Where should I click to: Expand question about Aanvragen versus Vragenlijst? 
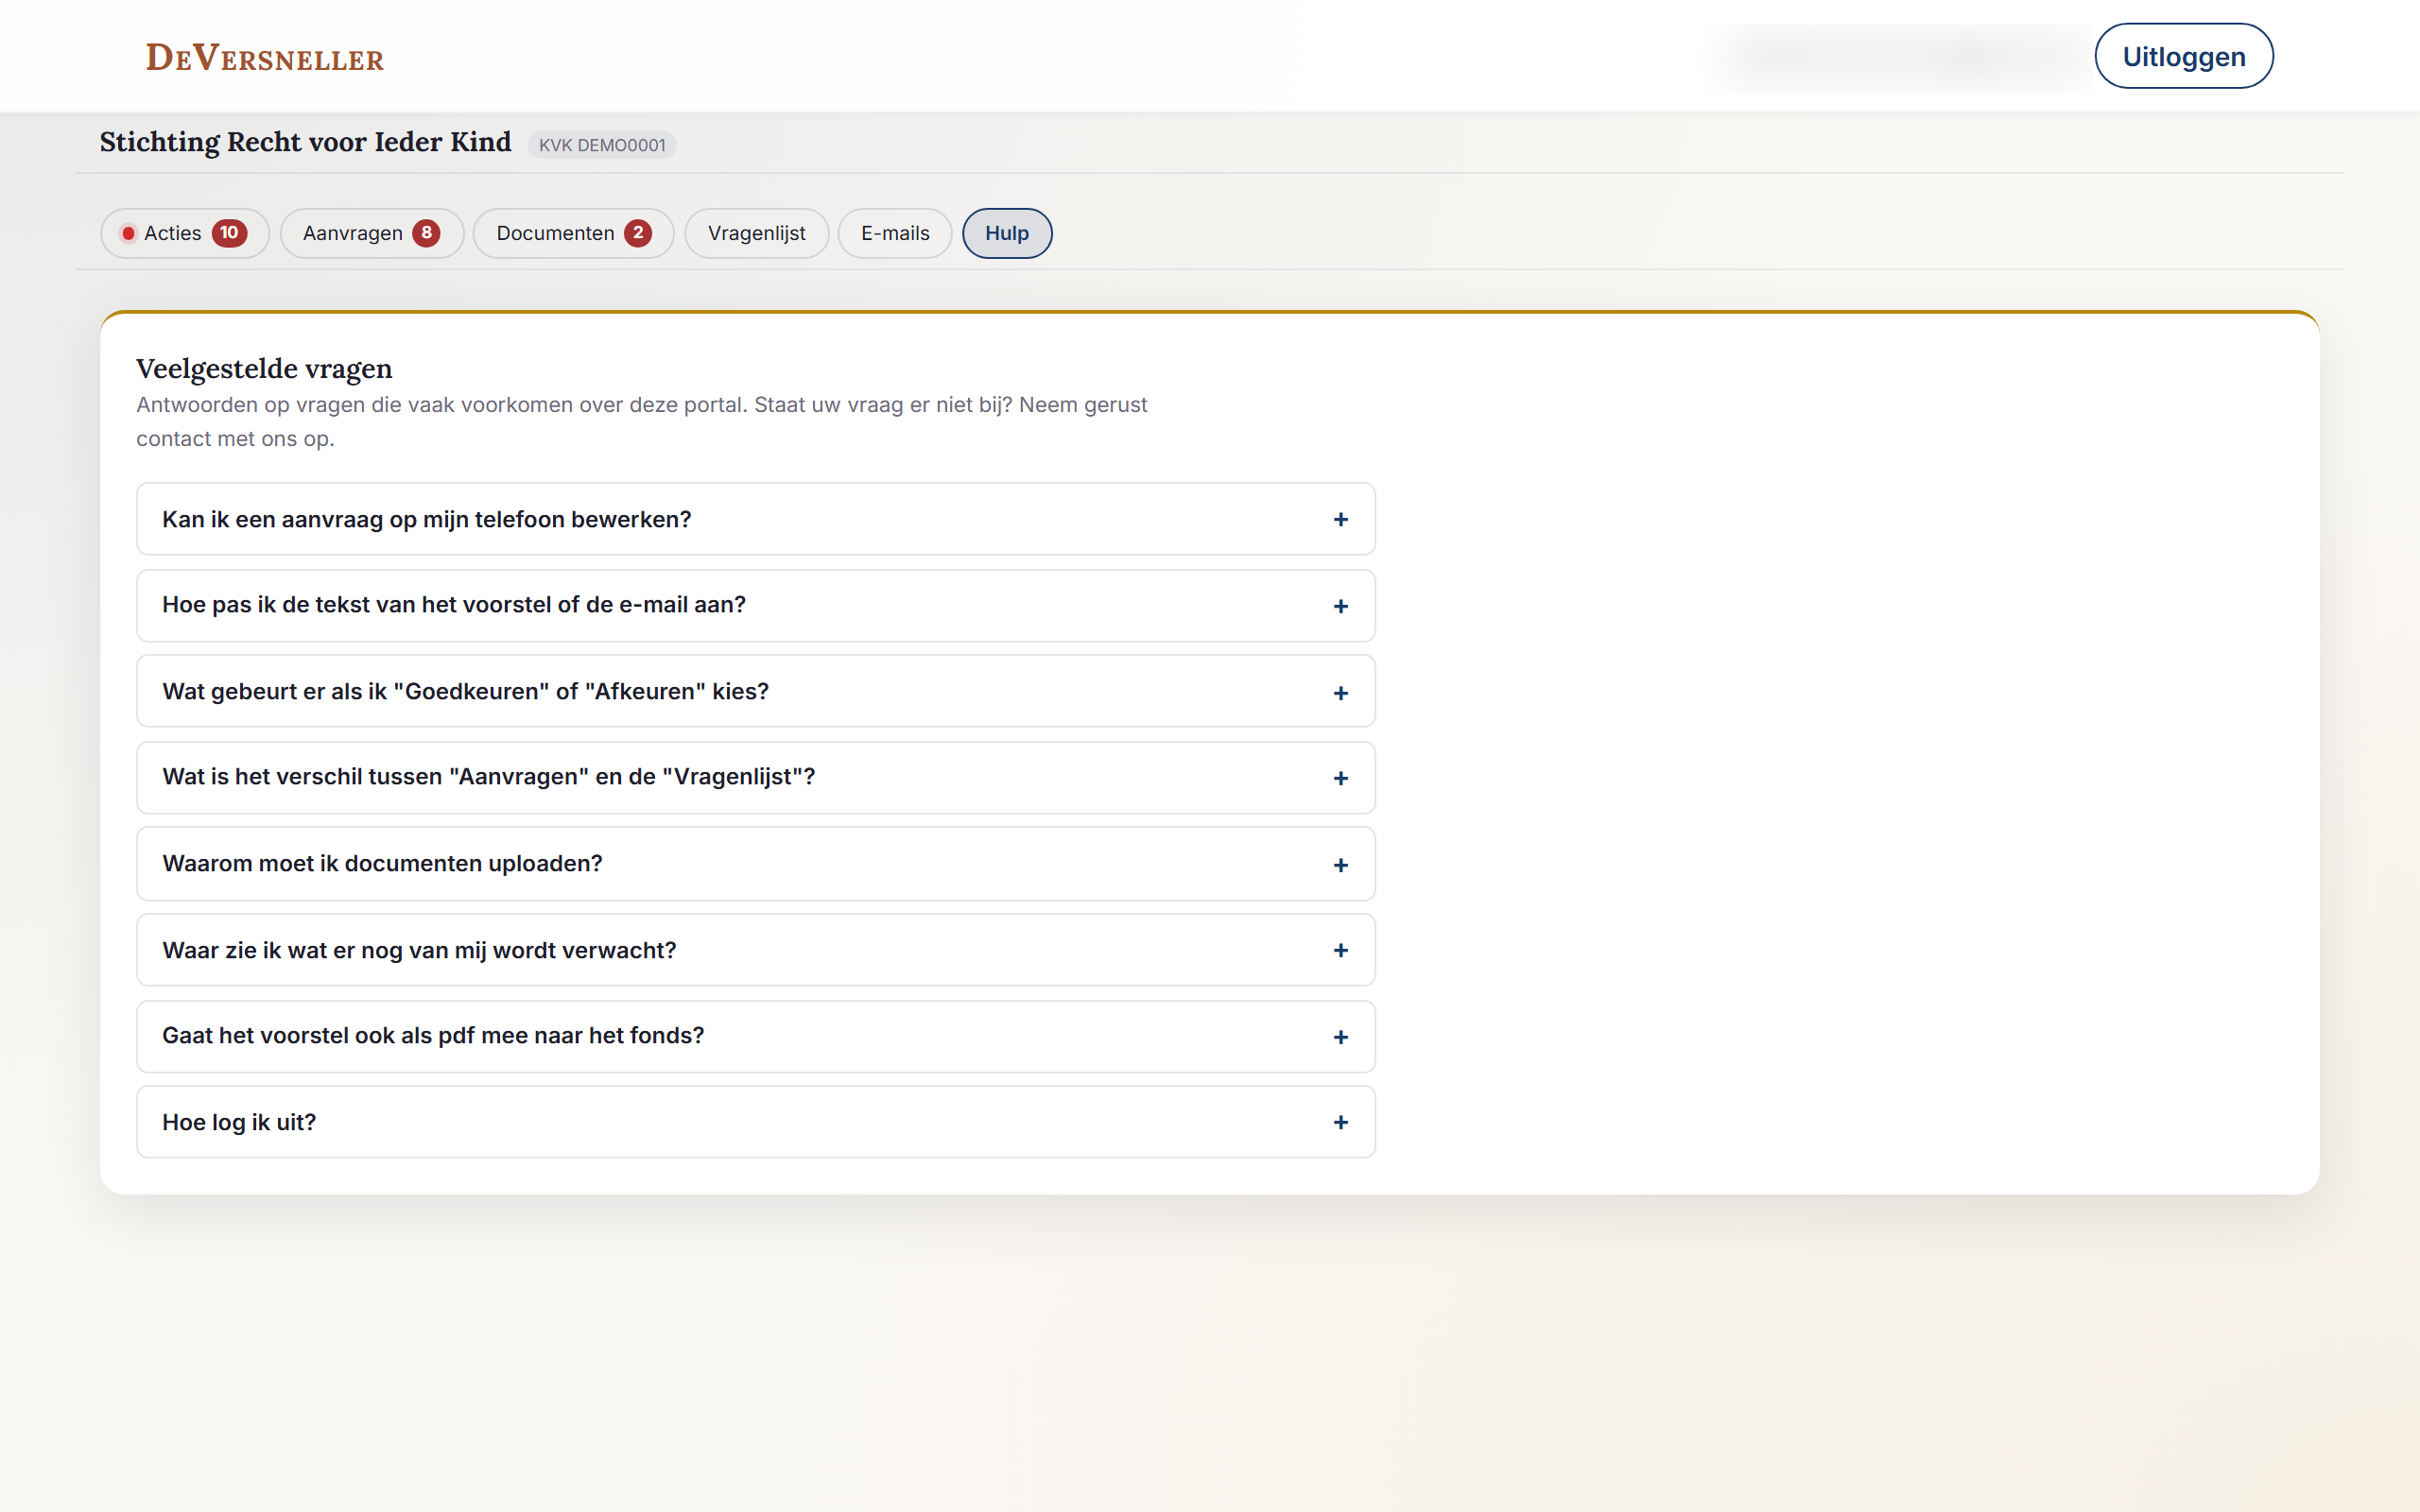[x=756, y=777]
